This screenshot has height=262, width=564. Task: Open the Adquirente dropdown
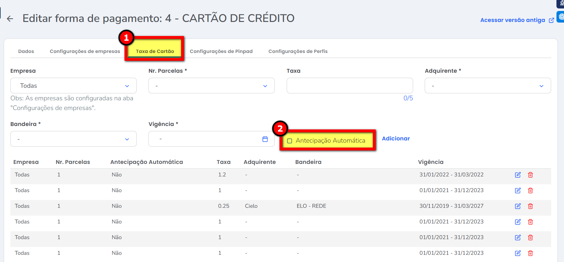(488, 86)
